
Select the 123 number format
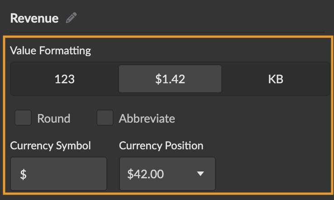64,79
